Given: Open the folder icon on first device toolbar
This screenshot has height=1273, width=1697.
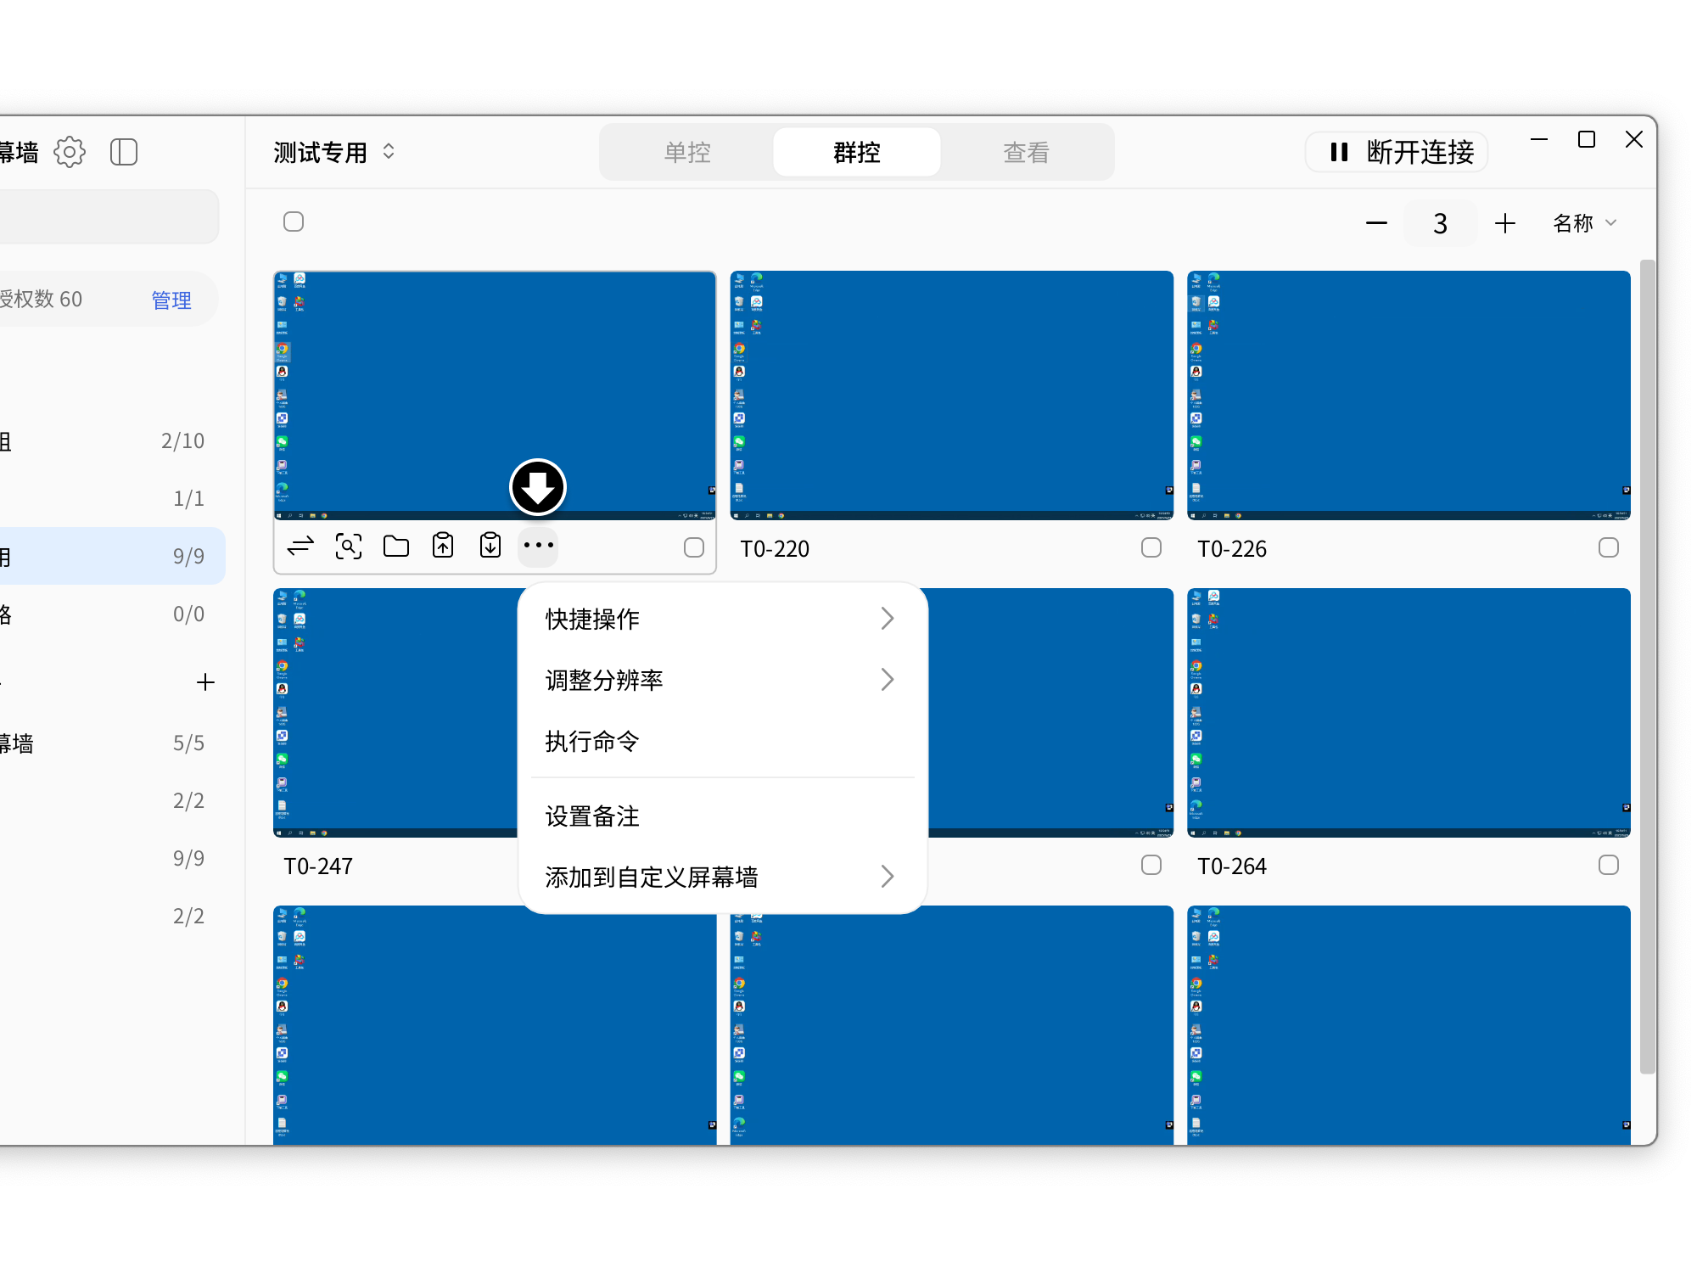Looking at the screenshot, I should pyautogui.click(x=395, y=546).
